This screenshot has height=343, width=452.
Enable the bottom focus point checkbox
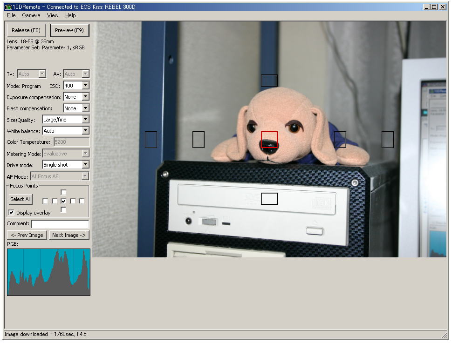point(63,210)
